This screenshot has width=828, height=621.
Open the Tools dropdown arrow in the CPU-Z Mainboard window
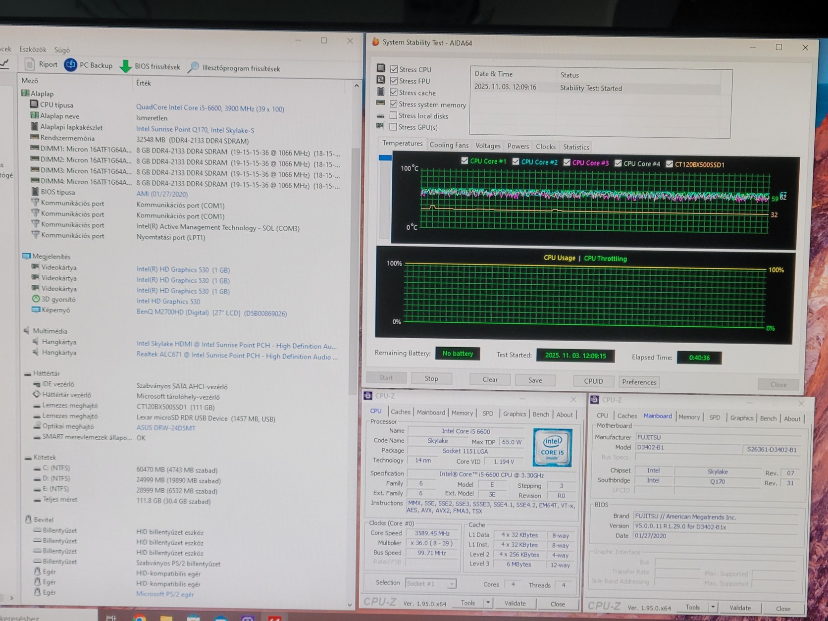713,607
